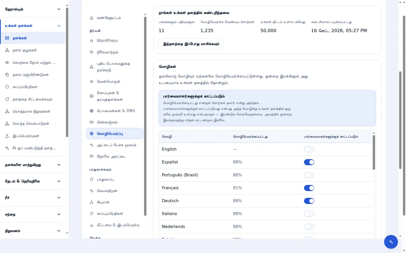
Task: Click the download icon beside மீட்டமை & இடம்பெயர்வு
Action: [92, 225]
